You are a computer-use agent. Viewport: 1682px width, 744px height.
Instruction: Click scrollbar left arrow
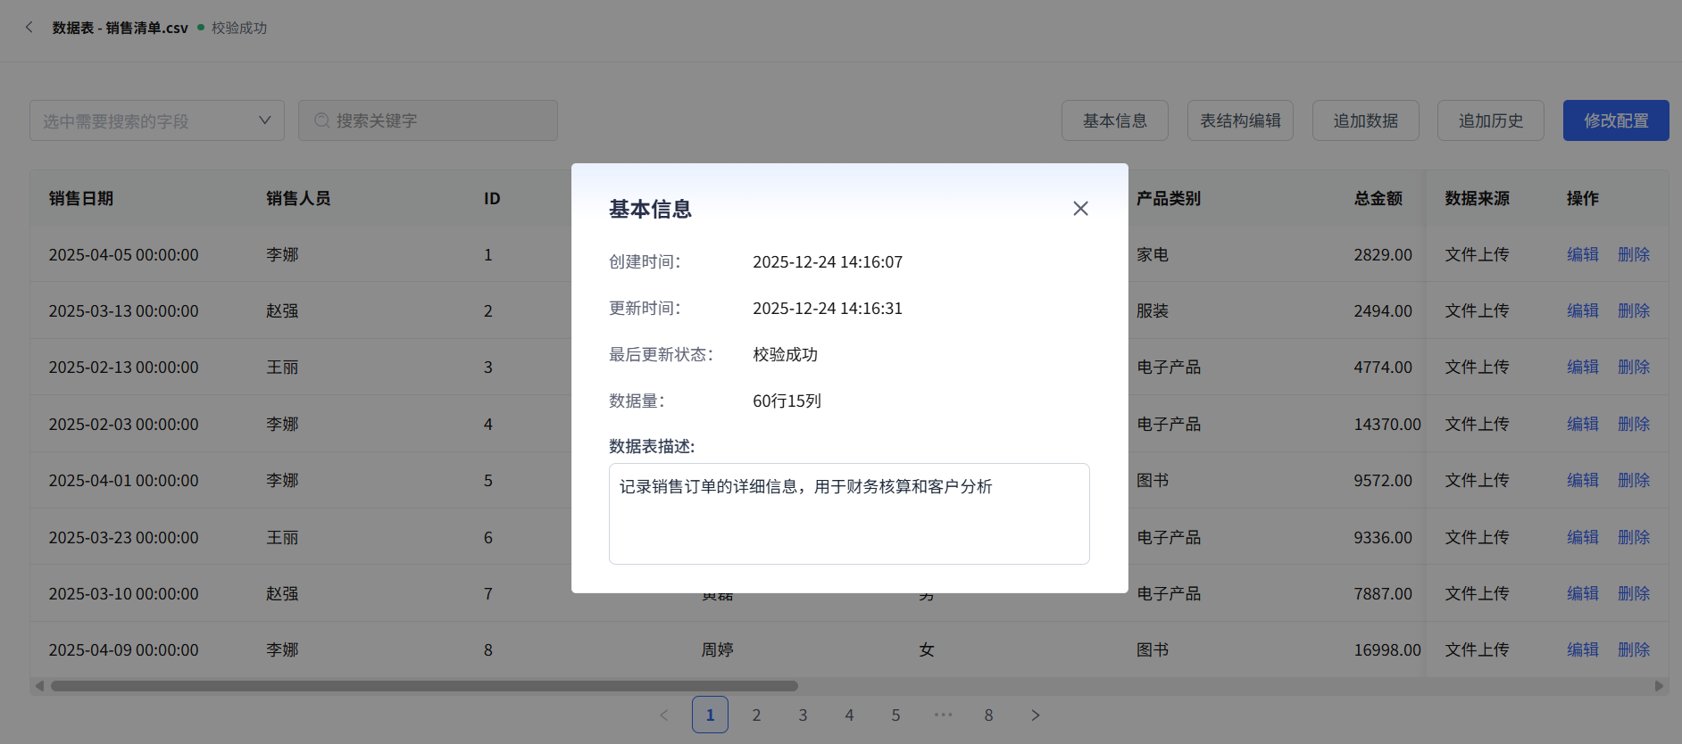click(x=38, y=686)
